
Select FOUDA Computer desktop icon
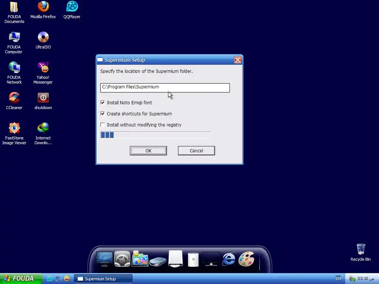coord(14,43)
